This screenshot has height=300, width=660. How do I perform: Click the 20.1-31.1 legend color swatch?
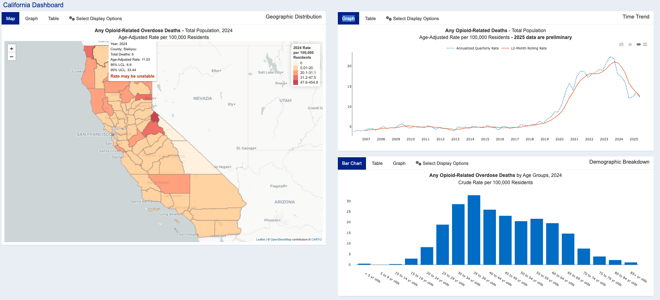[x=296, y=73]
